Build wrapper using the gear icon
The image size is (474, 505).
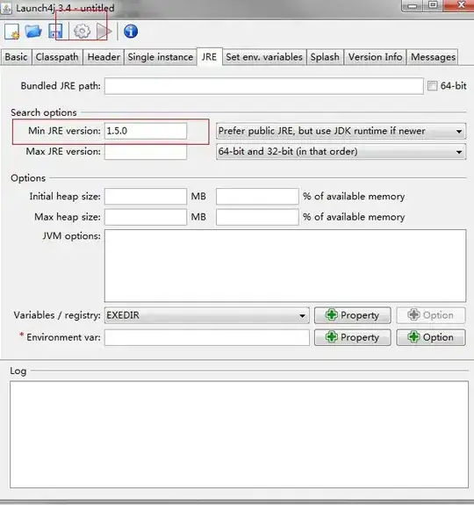(82, 32)
